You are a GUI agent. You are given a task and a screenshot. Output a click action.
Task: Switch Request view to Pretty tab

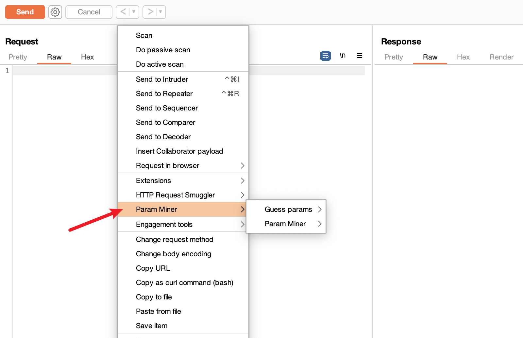click(x=18, y=57)
